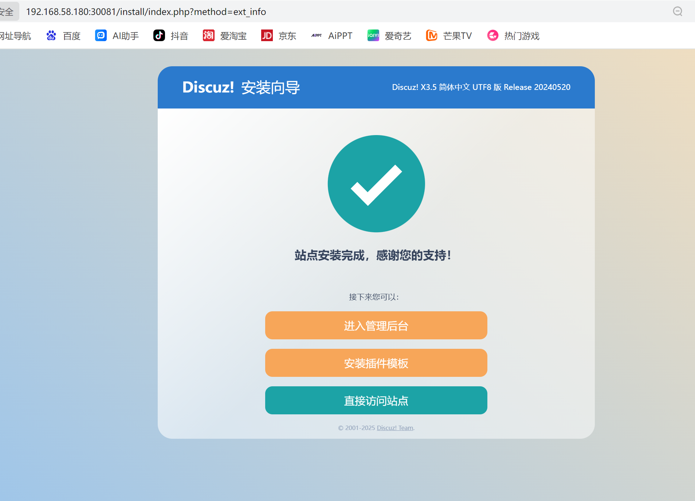The height and width of the screenshot is (501, 695).
Task: Click the Discuz! 安装向导 header title
Action: coord(241,87)
